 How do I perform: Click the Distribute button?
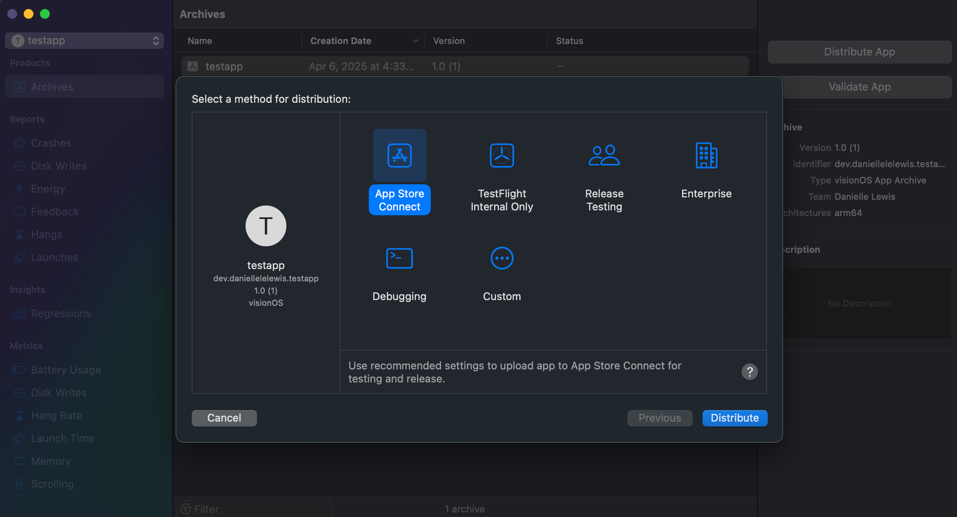734,418
